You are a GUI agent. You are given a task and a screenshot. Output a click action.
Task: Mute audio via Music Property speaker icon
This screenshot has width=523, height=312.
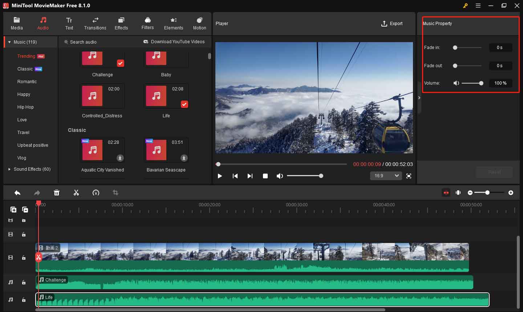(456, 83)
